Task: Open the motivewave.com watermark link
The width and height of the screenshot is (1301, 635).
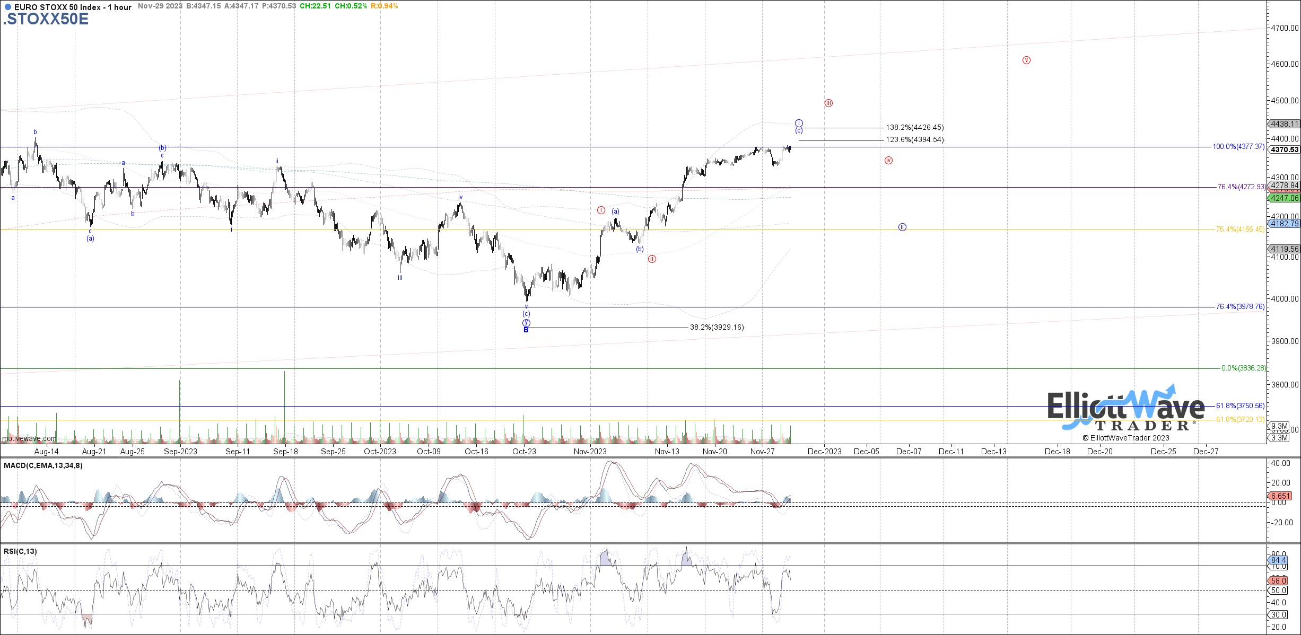Action: [29, 438]
